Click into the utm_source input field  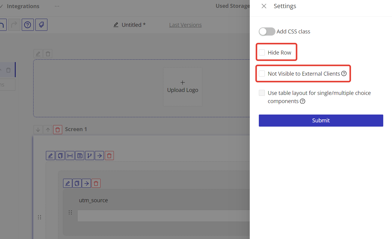click(x=163, y=216)
